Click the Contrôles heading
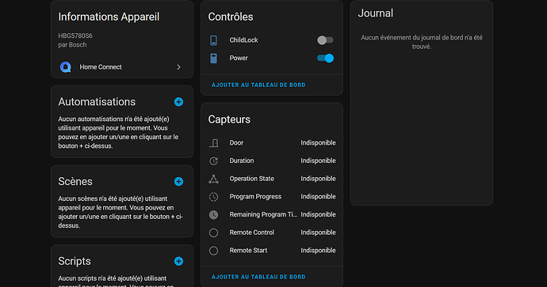The width and height of the screenshot is (547, 287). point(231,17)
